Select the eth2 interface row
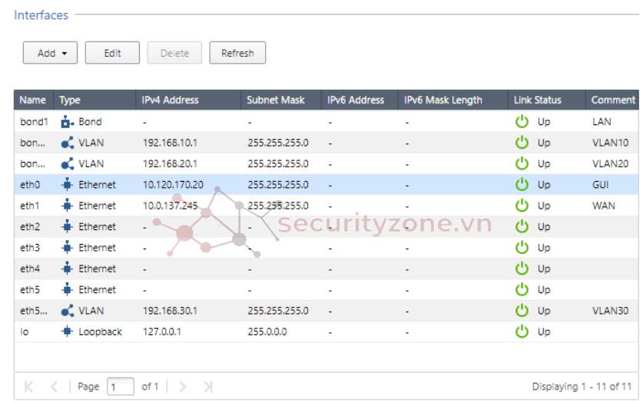This screenshot has width=643, height=402. pyautogui.click(x=230, y=227)
